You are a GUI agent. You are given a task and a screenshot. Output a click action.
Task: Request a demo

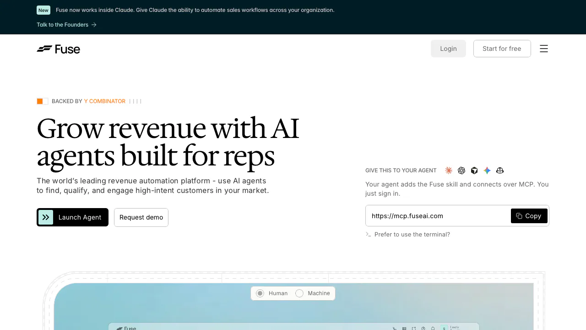(x=141, y=217)
